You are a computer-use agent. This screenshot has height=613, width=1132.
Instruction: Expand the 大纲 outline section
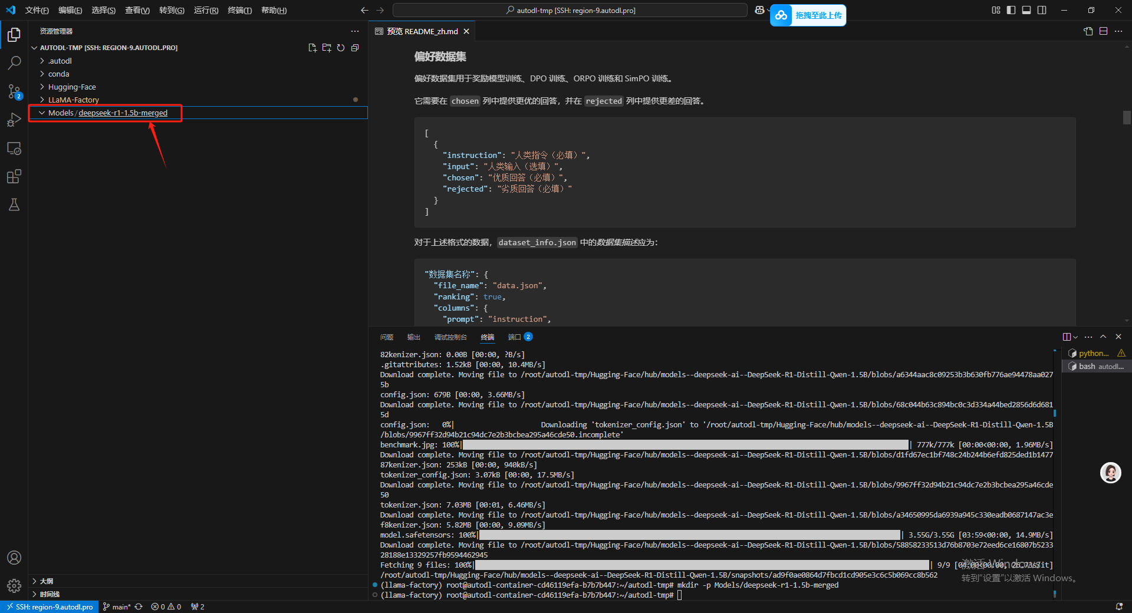(47, 581)
